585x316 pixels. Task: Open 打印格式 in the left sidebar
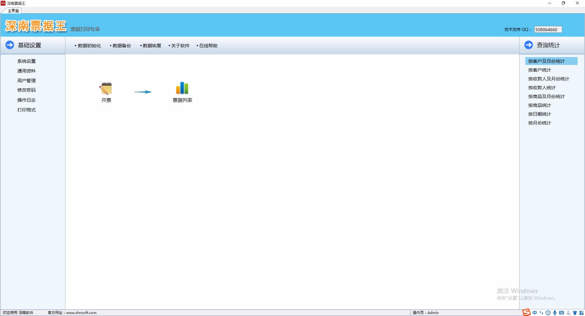tap(26, 110)
